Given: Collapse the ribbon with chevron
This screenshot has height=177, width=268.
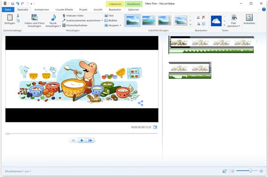Looking at the screenshot, I should (x=259, y=9).
